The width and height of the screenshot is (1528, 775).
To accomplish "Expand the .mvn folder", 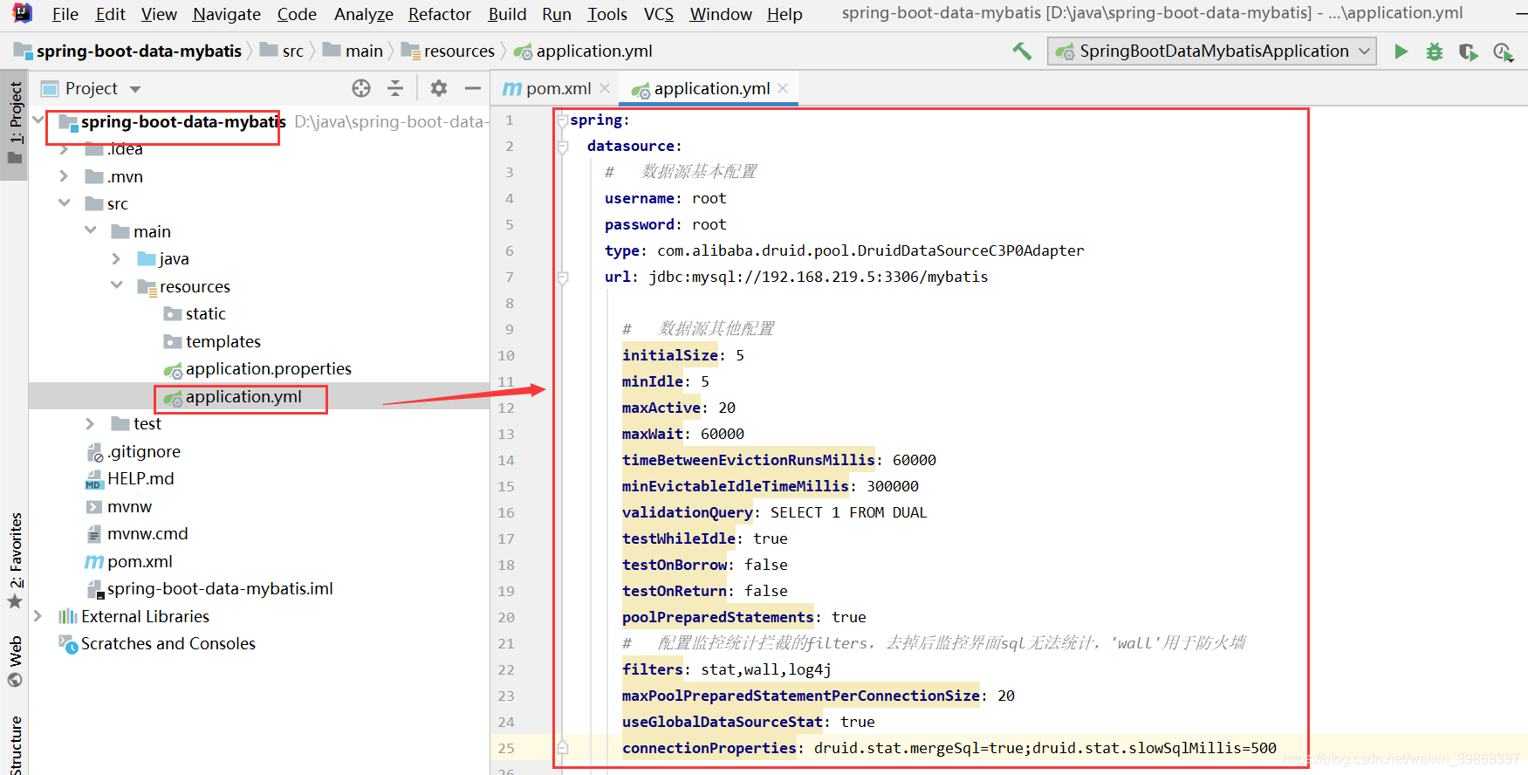I will pos(64,176).
